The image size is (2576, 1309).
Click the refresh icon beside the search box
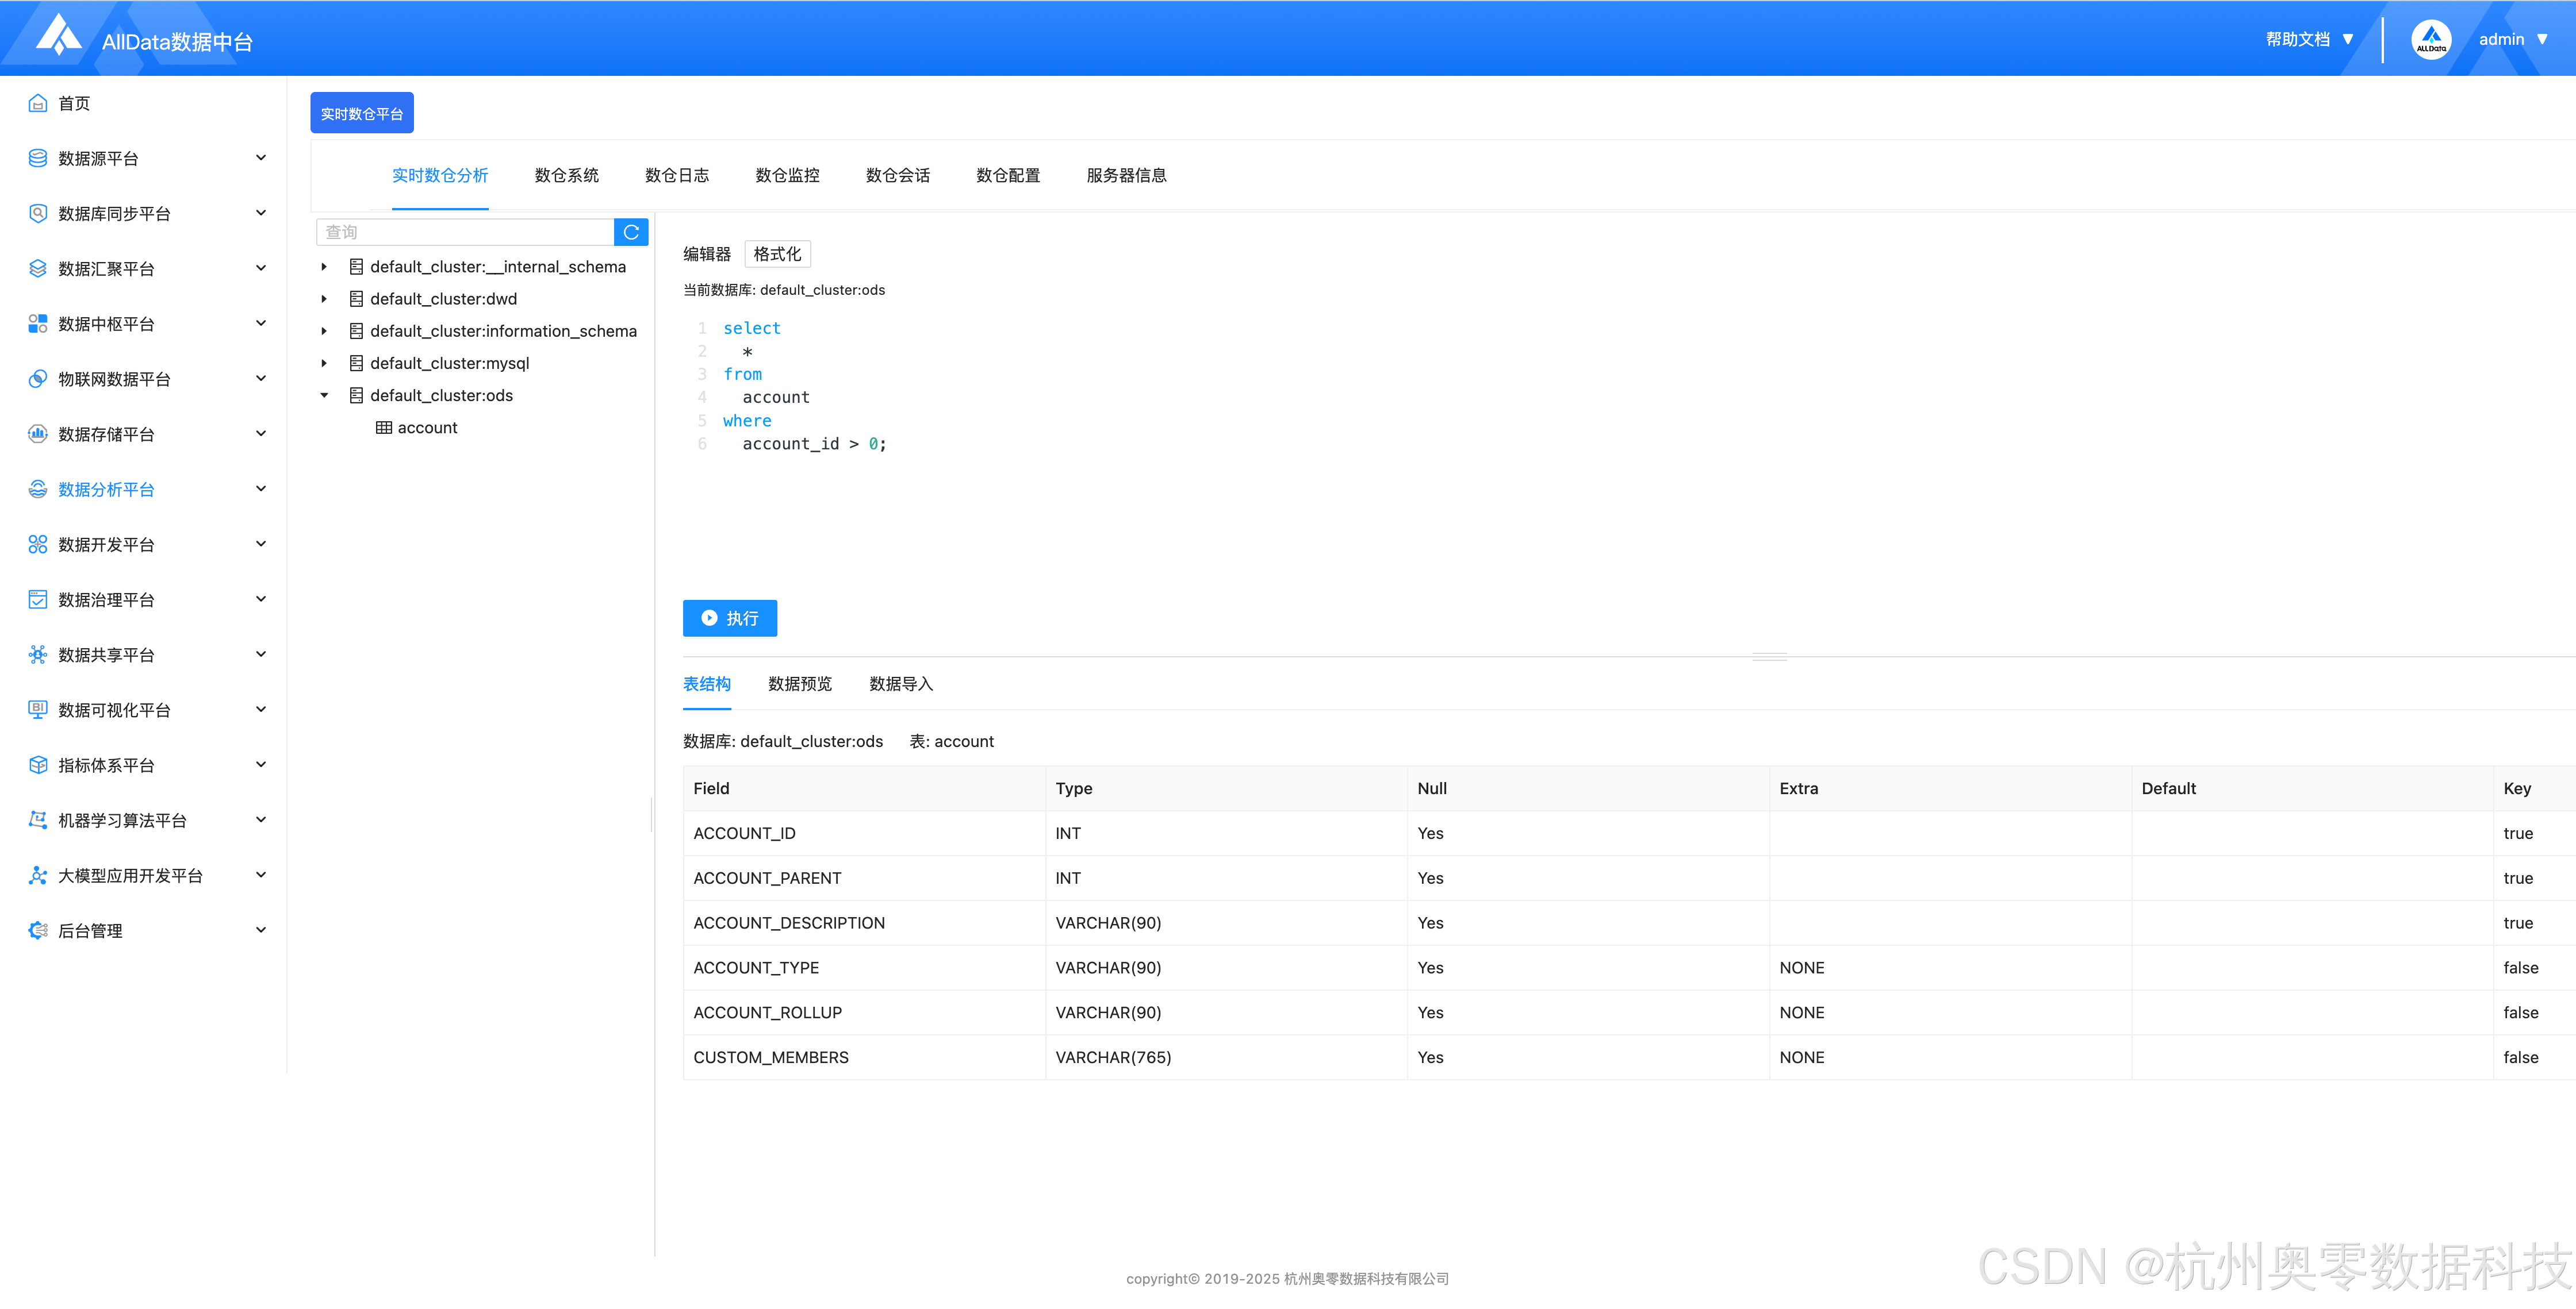pyautogui.click(x=631, y=232)
